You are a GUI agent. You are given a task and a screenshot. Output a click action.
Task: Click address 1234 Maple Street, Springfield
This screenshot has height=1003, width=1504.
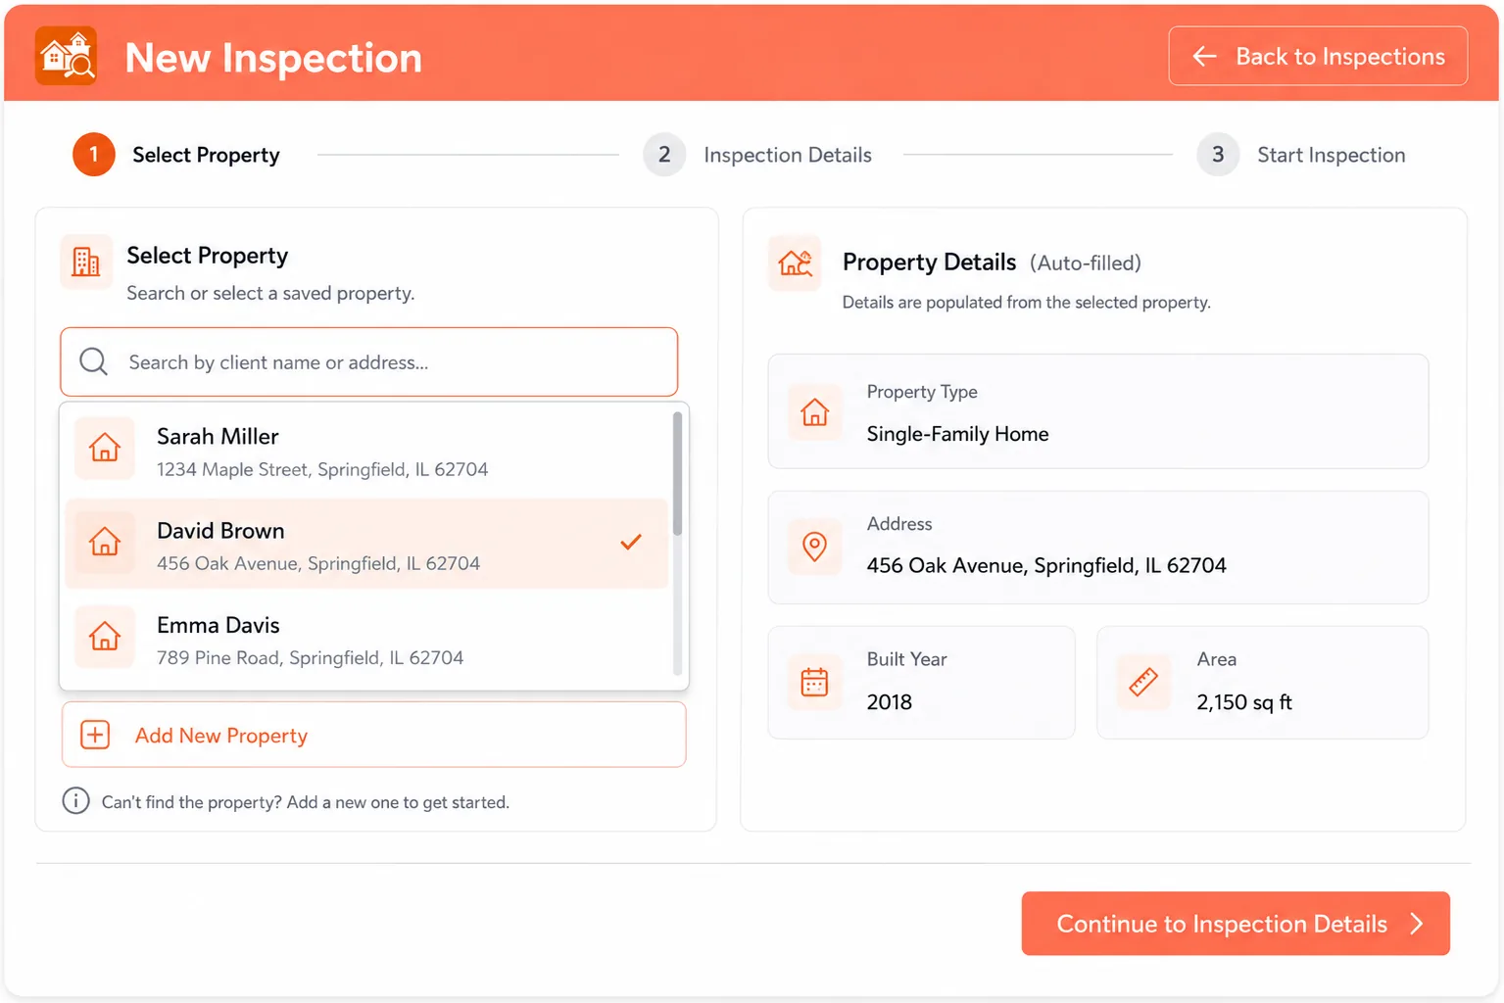click(x=322, y=469)
